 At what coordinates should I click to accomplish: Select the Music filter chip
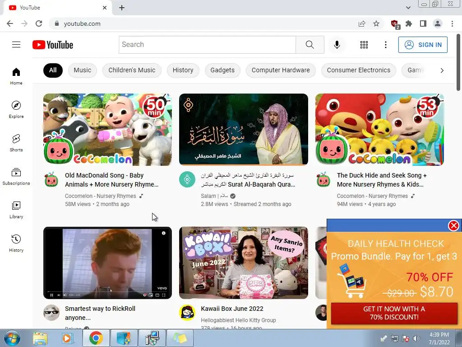83,70
